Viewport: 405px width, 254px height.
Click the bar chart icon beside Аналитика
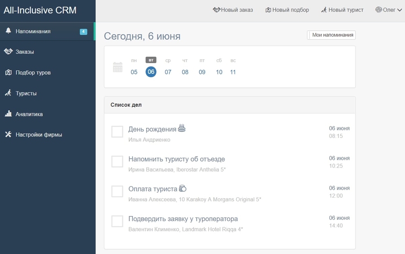(x=8, y=114)
